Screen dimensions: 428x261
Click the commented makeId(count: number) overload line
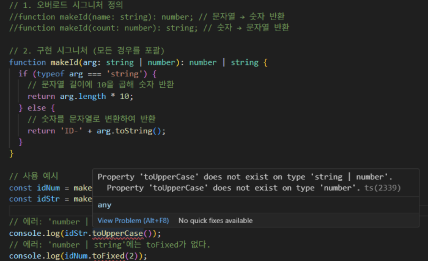(149, 28)
